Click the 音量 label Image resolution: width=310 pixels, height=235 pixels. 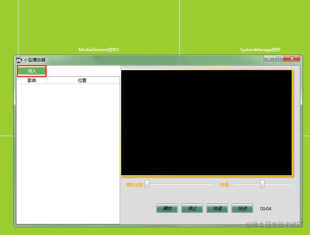(224, 185)
